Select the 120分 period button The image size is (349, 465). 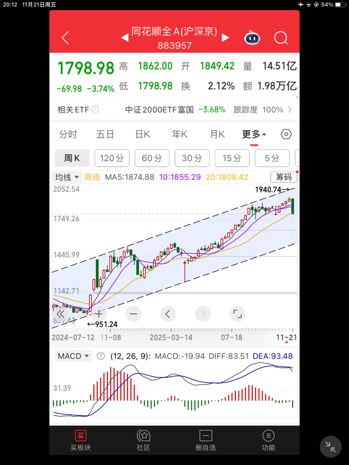112,158
